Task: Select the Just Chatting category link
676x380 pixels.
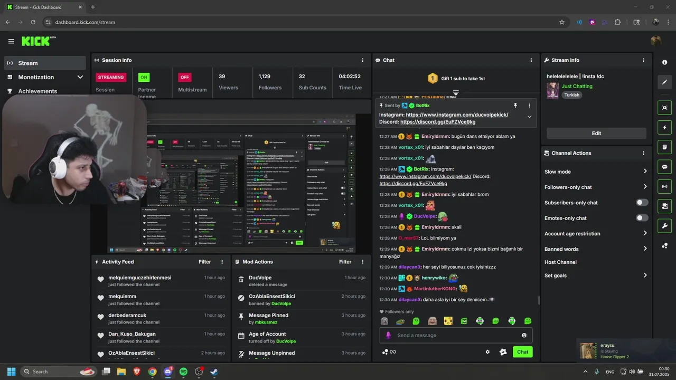Action: 577,86
